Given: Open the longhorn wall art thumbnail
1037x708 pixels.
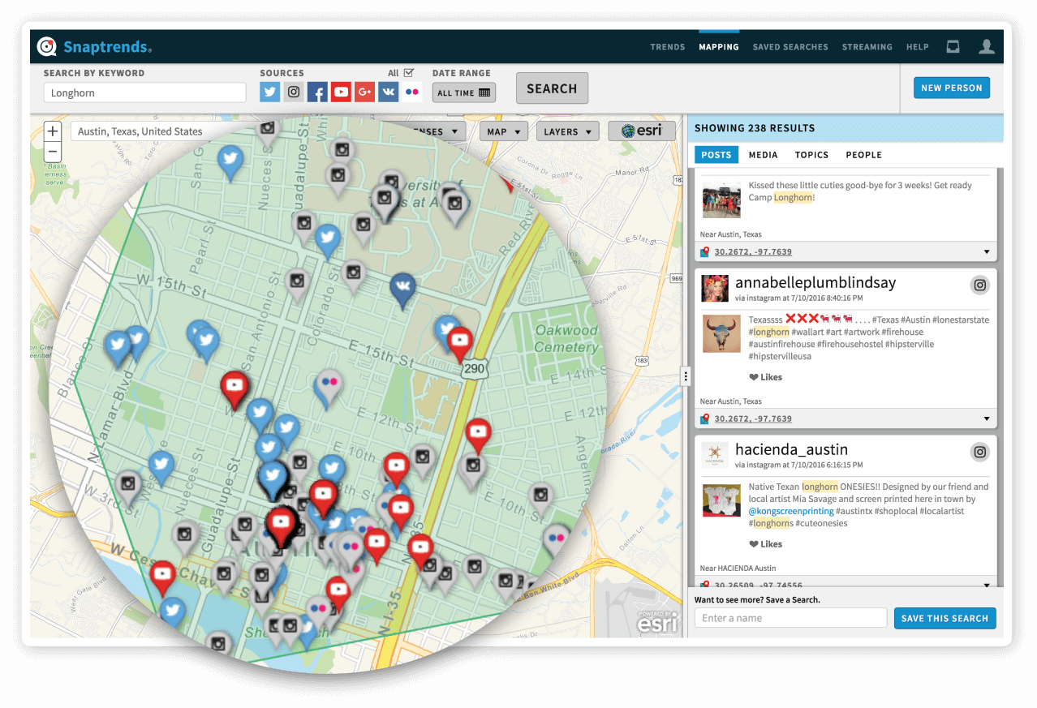Looking at the screenshot, I should tap(721, 333).
